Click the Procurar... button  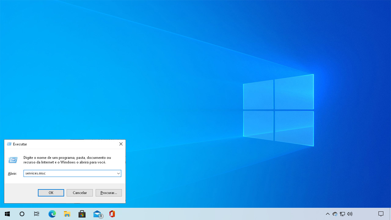point(109,193)
